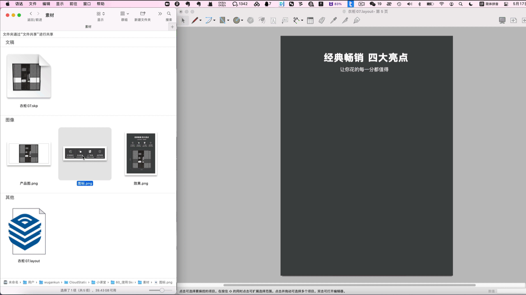This screenshot has height=295, width=526.
Task: Open the Dimensions tool dropdown arrow
Action: tap(302, 20)
